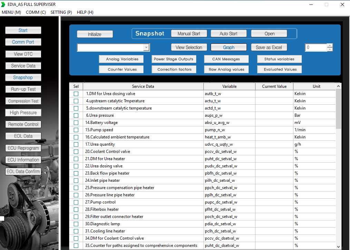Image resolution: width=350 pixels, height=250 pixels.
Task: Click the numeric field showing 0
Action: point(316,48)
